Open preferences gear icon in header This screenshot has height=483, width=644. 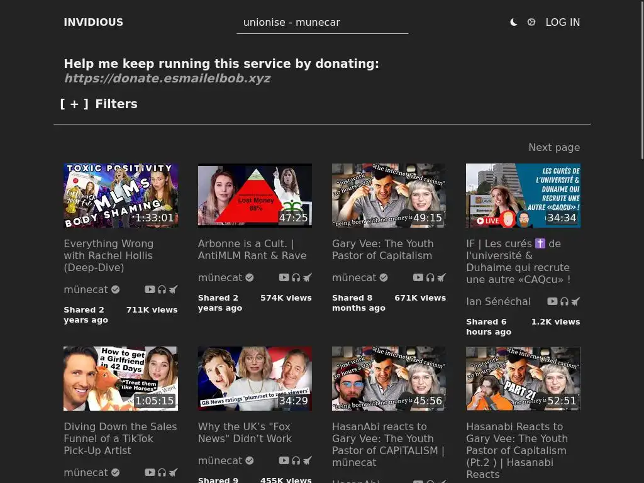pos(531,22)
